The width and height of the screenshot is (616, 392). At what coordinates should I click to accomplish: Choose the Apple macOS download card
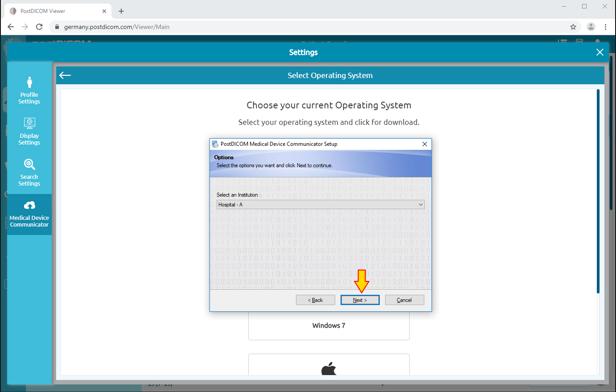pos(329,365)
